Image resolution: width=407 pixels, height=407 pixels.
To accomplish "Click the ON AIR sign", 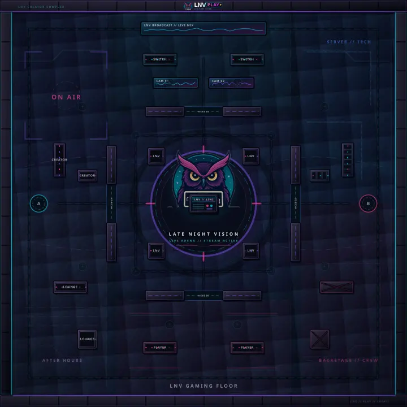I will [66, 97].
